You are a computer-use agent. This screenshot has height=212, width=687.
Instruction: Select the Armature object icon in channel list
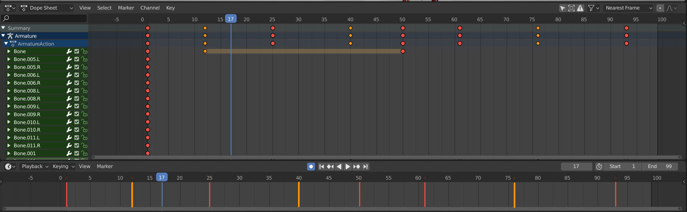coord(10,36)
